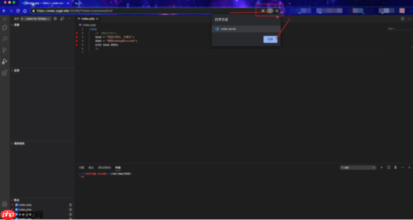This screenshot has height=220, width=413.
Task: Open the Source Control view
Action: click(x=4, y=50)
